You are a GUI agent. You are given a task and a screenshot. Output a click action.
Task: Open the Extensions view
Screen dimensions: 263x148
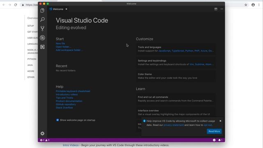42,47
